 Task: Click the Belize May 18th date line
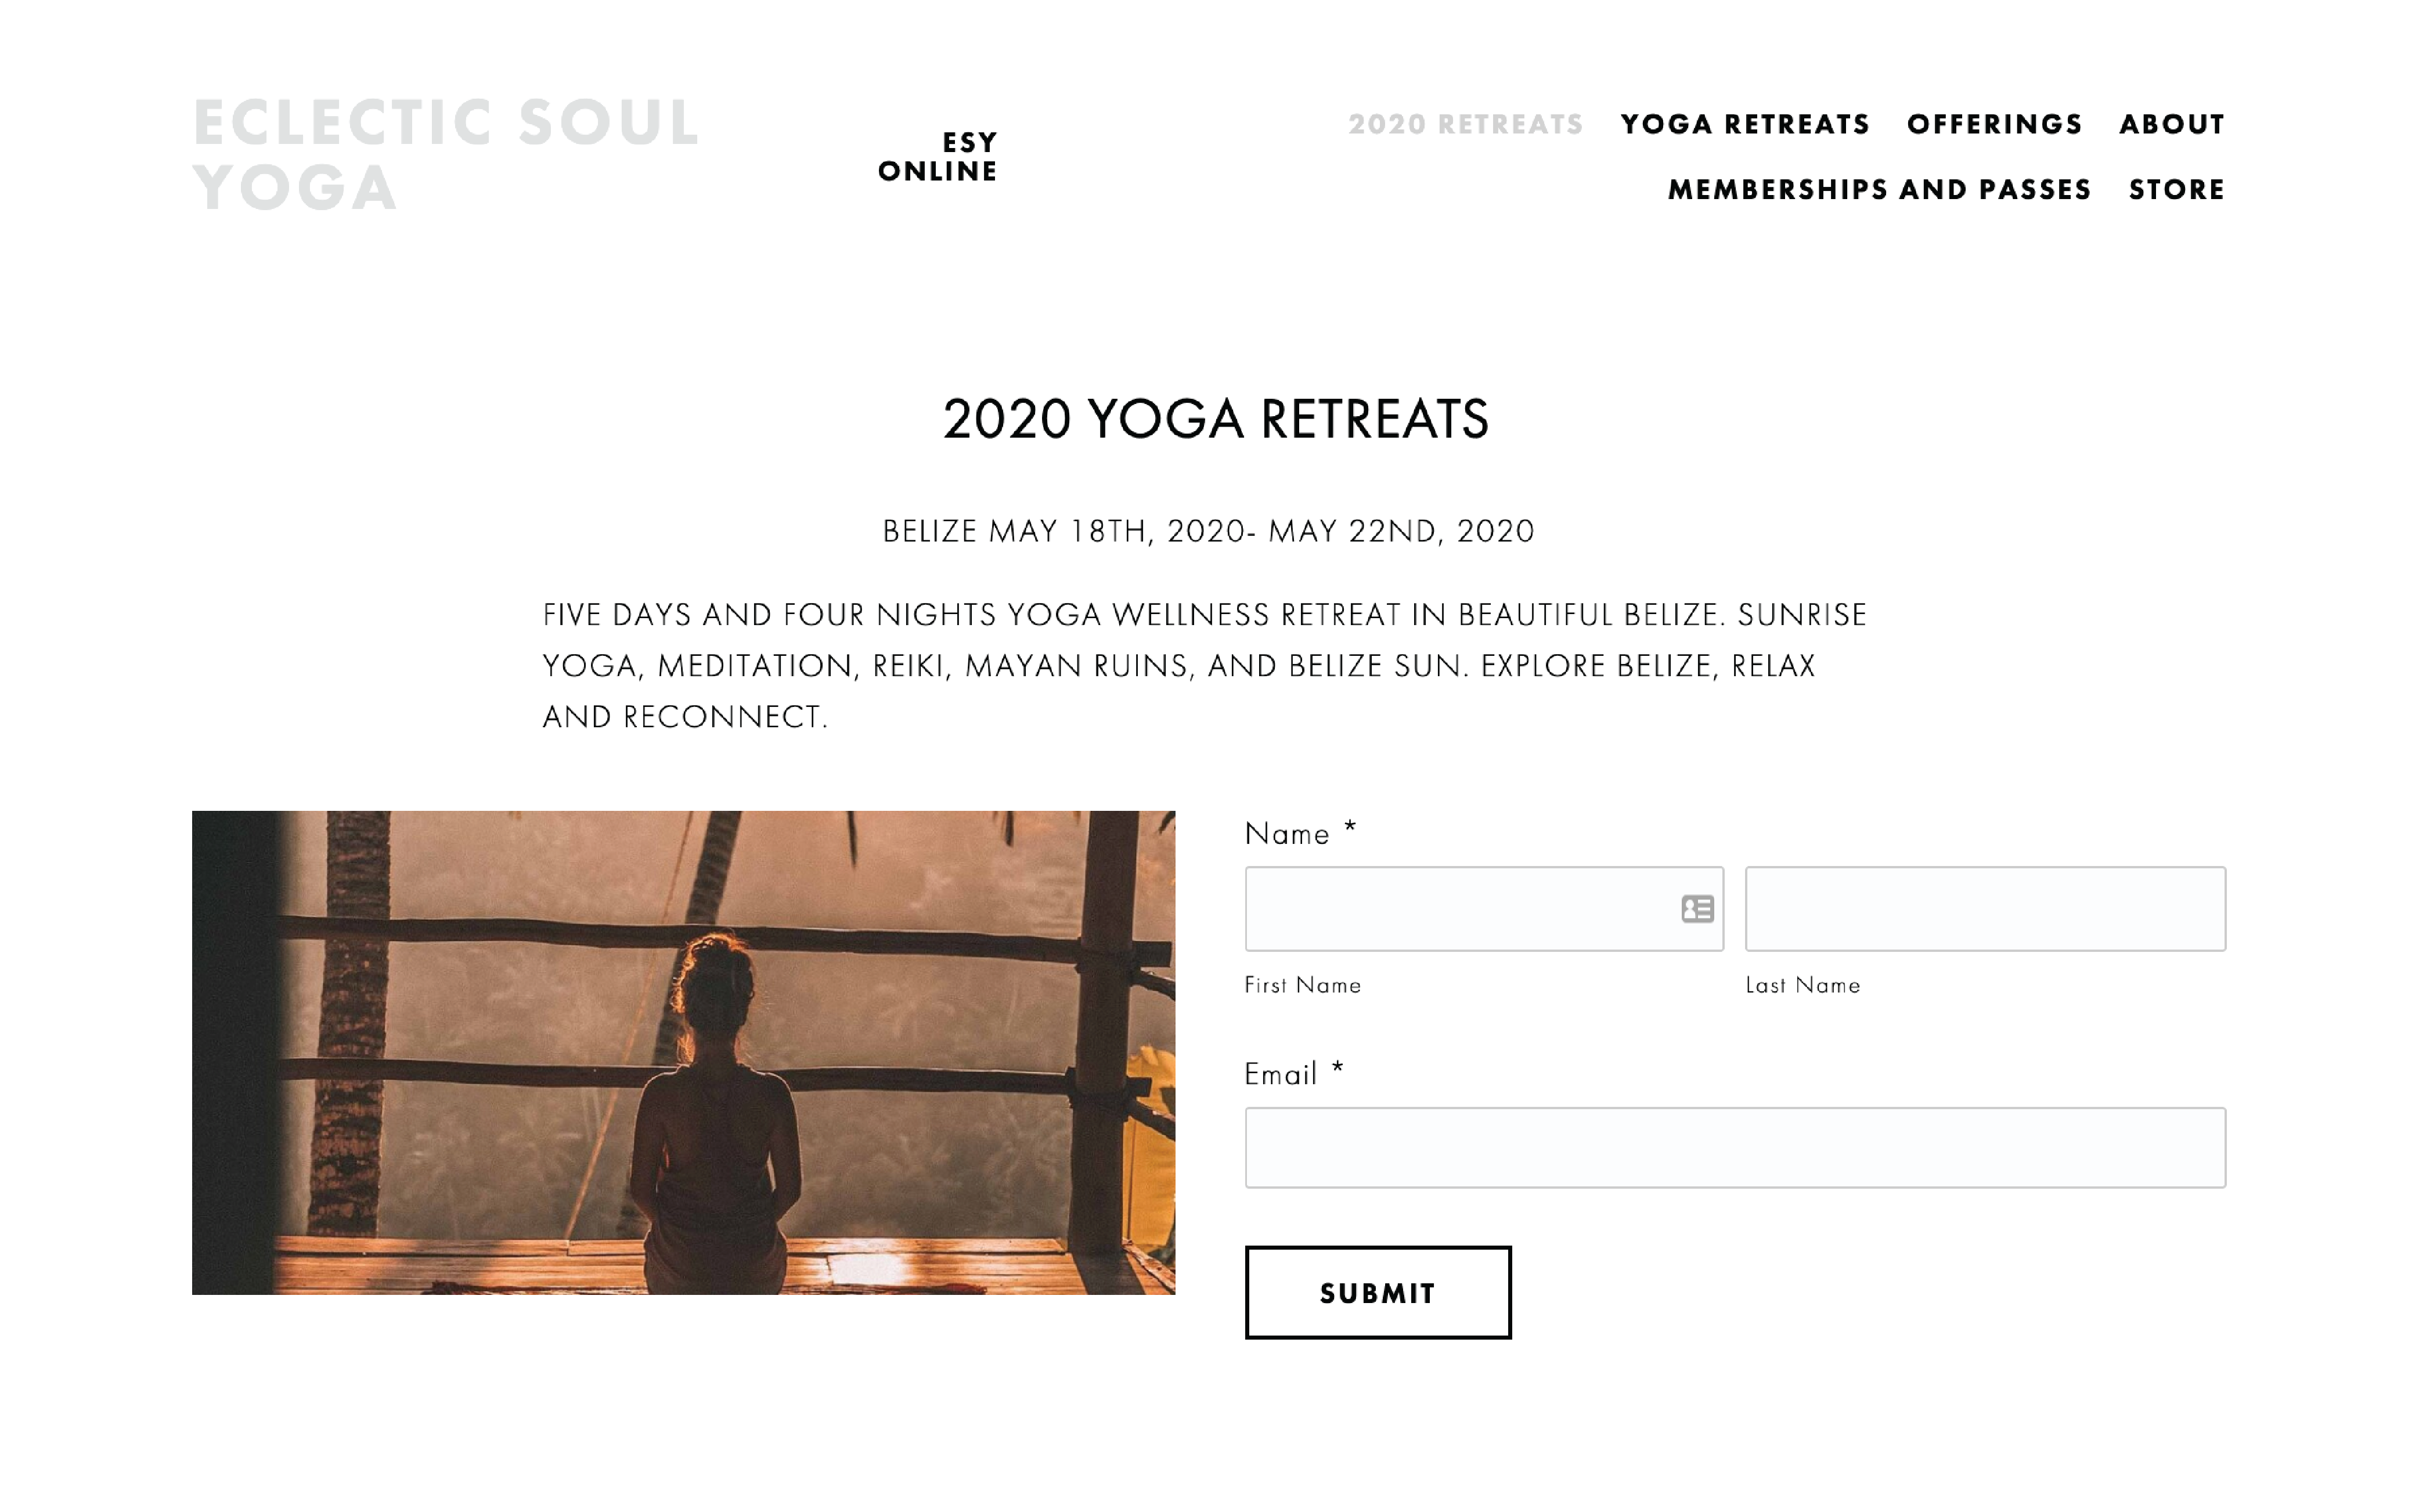1208,531
